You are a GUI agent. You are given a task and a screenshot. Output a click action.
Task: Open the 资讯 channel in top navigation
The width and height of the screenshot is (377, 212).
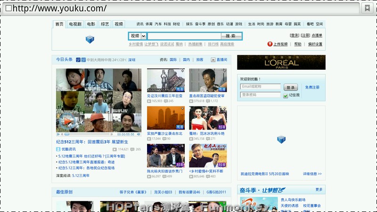(x=139, y=24)
